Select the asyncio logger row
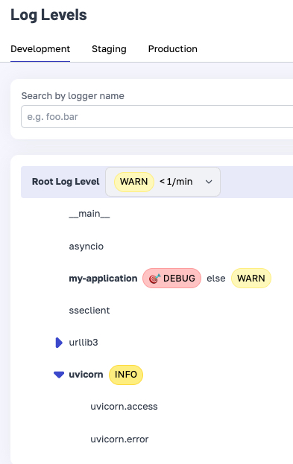Image resolution: width=293 pixels, height=464 pixels. [x=86, y=247]
